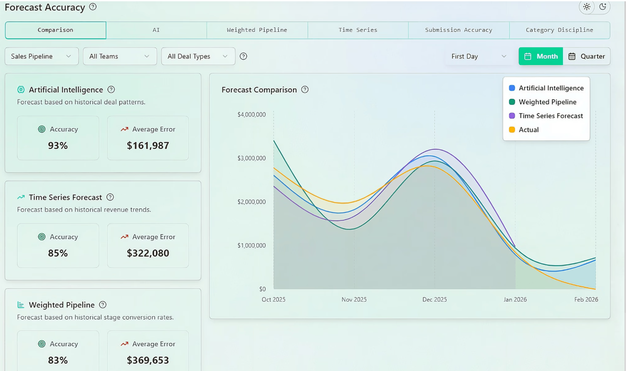Click the Actual orange legend swatch
Image resolution: width=626 pixels, height=371 pixels.
(x=512, y=130)
